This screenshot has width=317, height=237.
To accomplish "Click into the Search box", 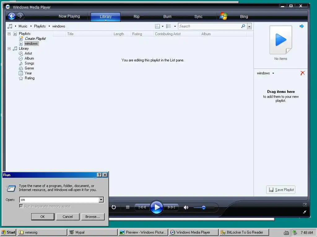I will 209,26.
